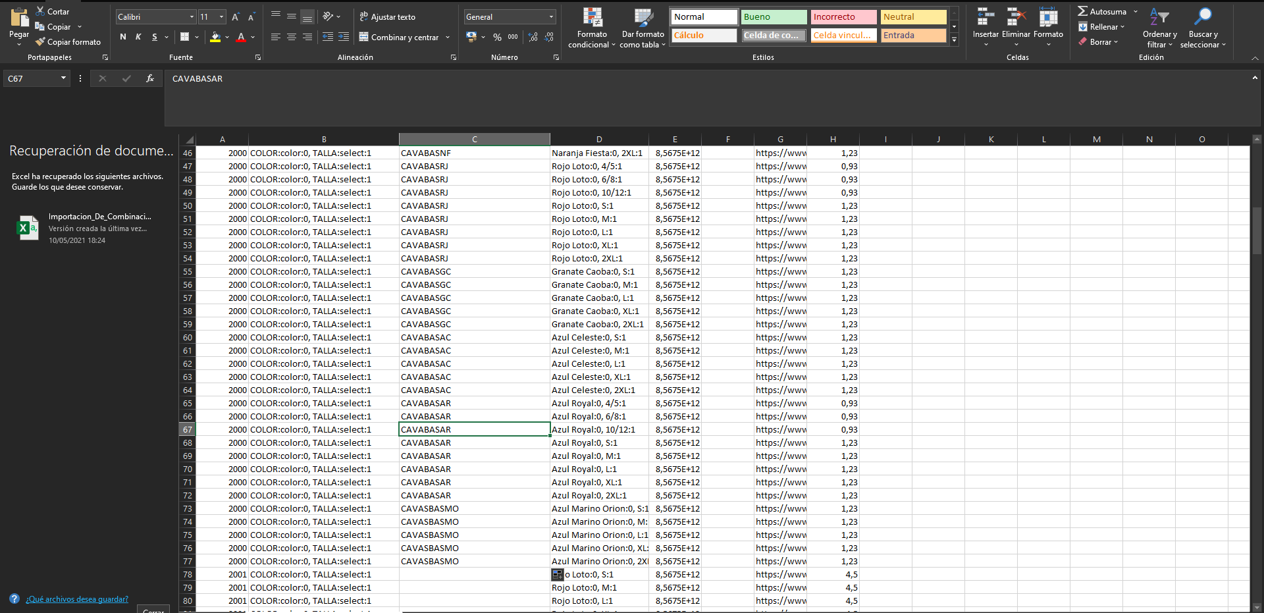Open the Formato condicional menu

click(592, 26)
